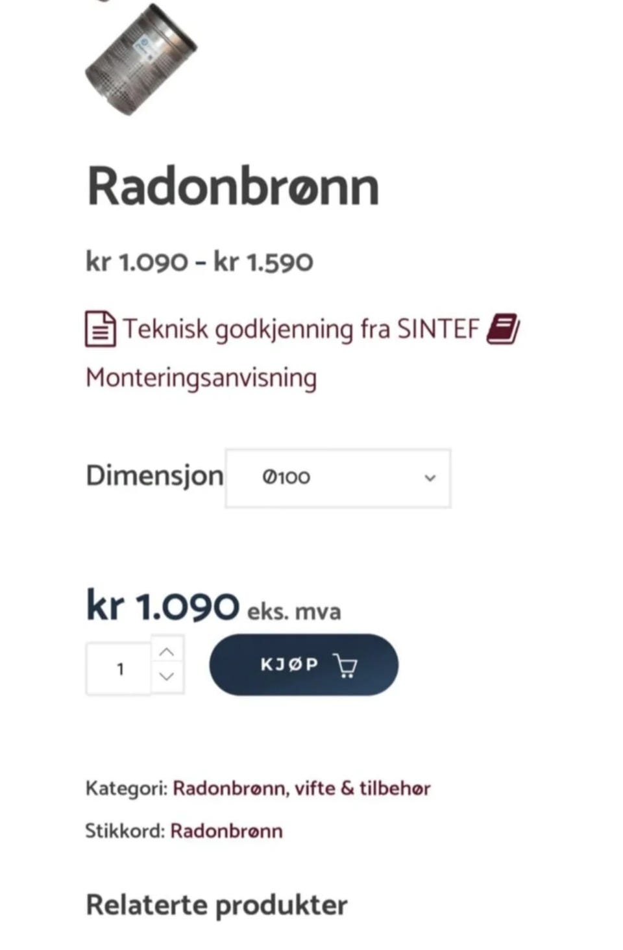Open category Radonbrønn, vifte & tilbehør
Viewport: 623px width, 950px height.
(302, 788)
